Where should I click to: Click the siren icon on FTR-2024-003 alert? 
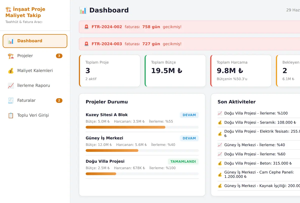86,44
